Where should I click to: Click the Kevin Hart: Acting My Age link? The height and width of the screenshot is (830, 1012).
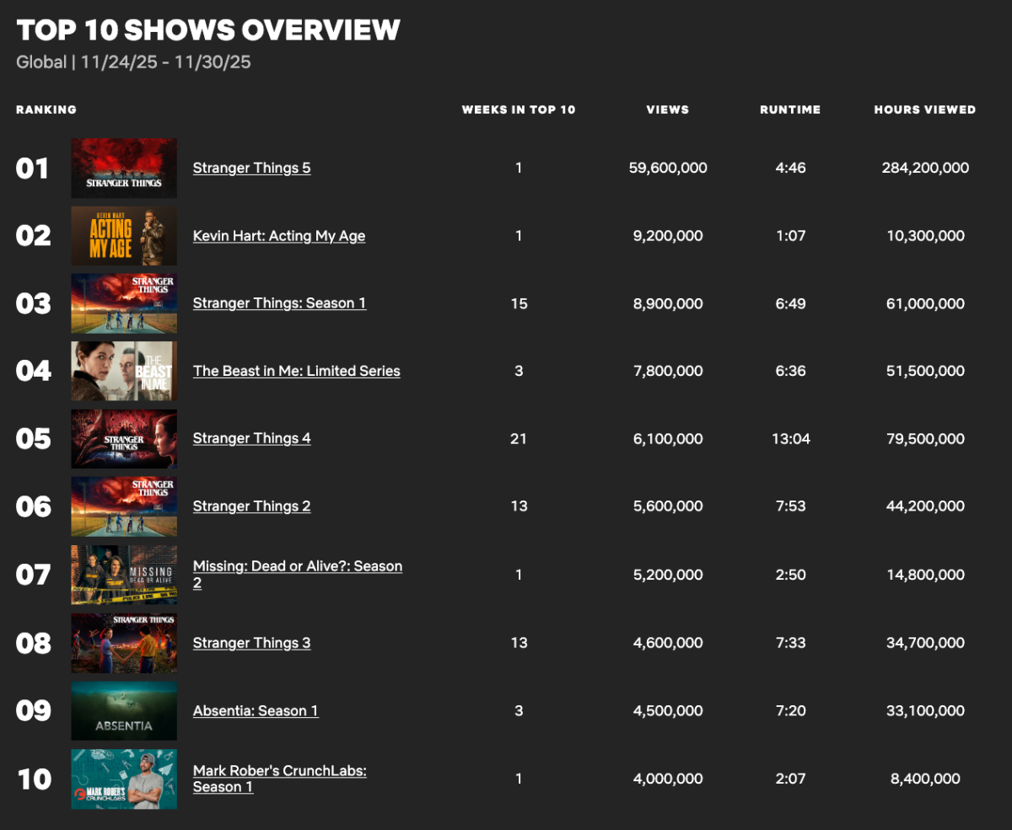(x=278, y=236)
